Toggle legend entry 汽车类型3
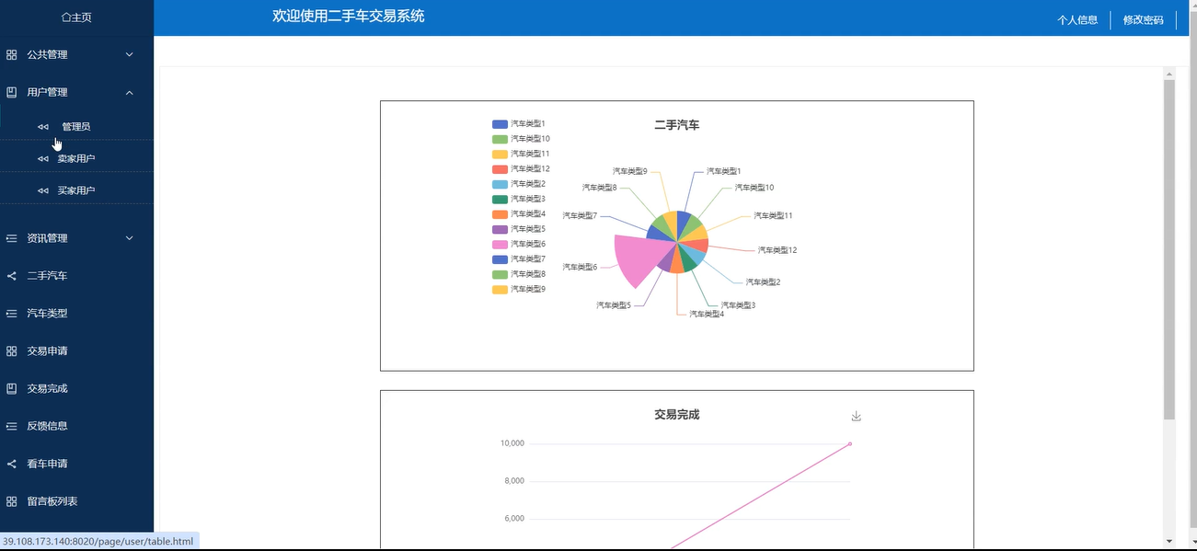 pyautogui.click(x=519, y=199)
